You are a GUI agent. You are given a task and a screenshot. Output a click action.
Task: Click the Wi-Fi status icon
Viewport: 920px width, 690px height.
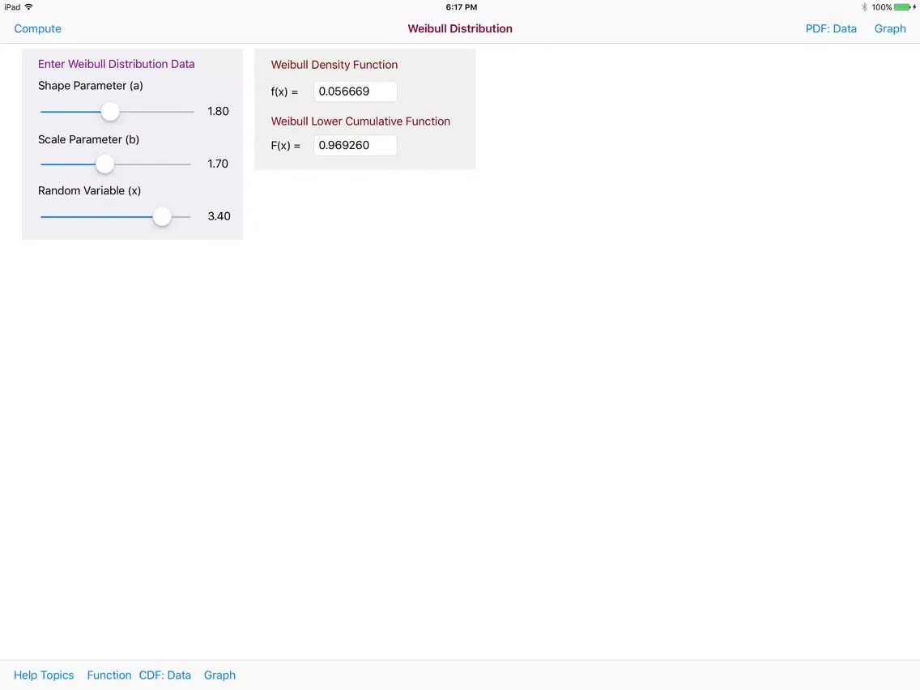[x=29, y=7]
